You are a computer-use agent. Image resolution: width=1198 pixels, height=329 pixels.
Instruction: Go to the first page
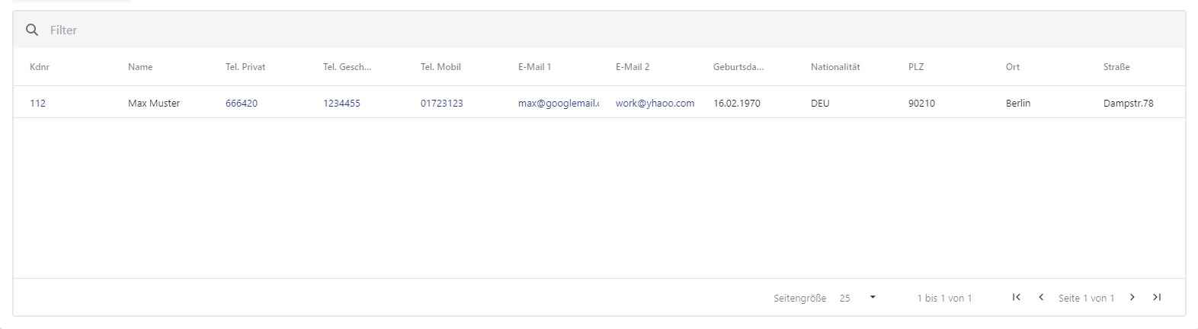click(1016, 298)
